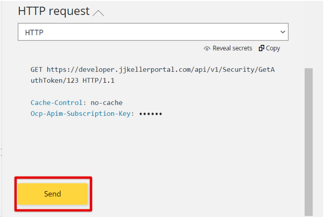
Task: Click the dropdown arrow in HTTP selector
Action: coord(283,32)
